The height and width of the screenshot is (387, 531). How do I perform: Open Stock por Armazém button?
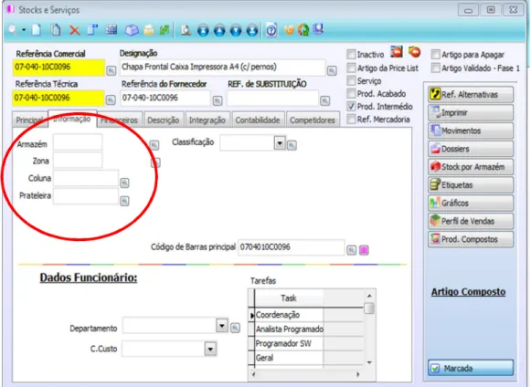pyautogui.click(x=471, y=167)
